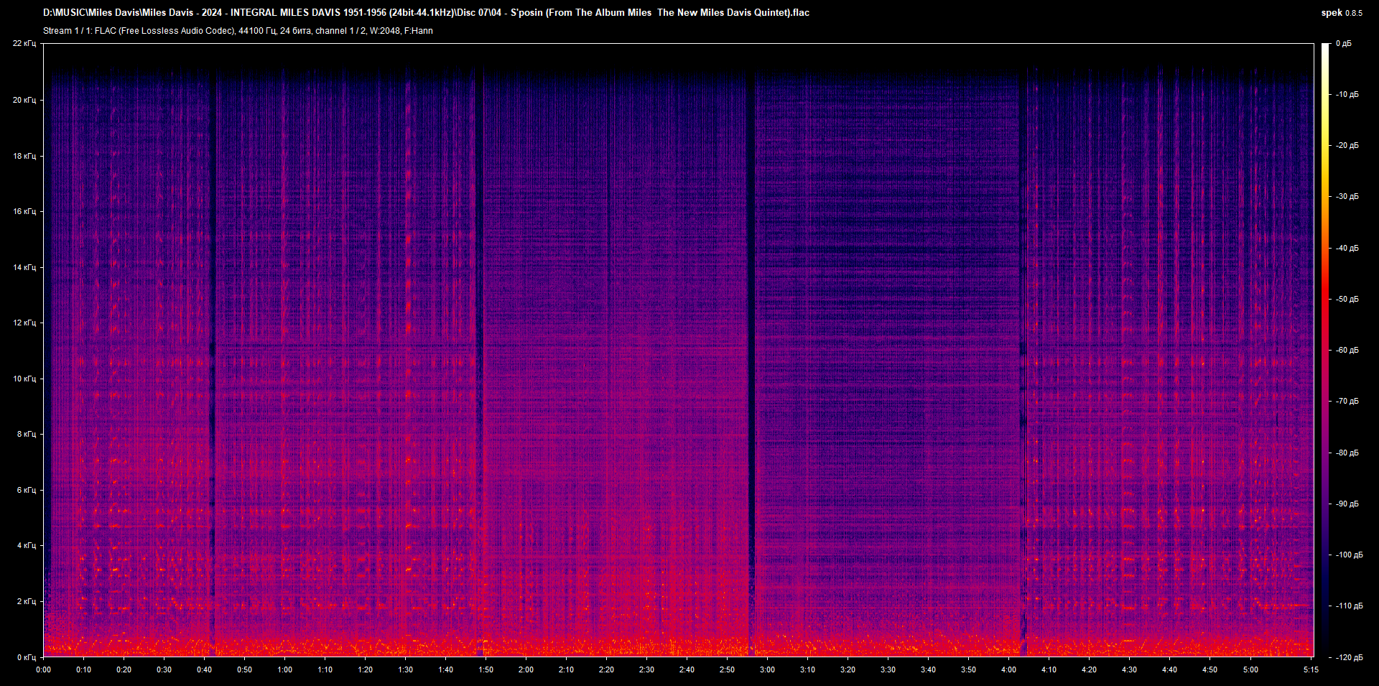This screenshot has width=1379, height=686.
Task: Click the '2 кГц' frequency axis label
Action: [27, 601]
